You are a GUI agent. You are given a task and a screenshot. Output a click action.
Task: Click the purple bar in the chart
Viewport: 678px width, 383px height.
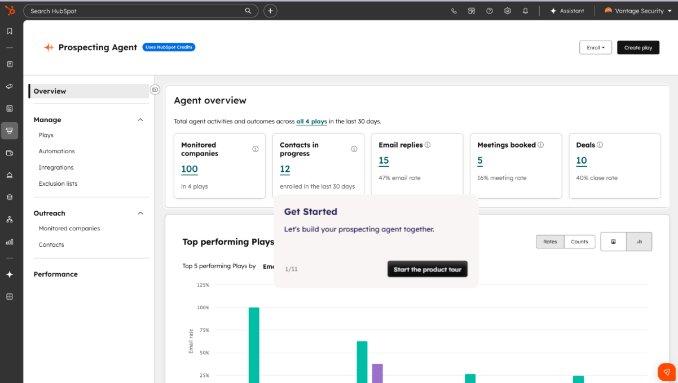377,373
